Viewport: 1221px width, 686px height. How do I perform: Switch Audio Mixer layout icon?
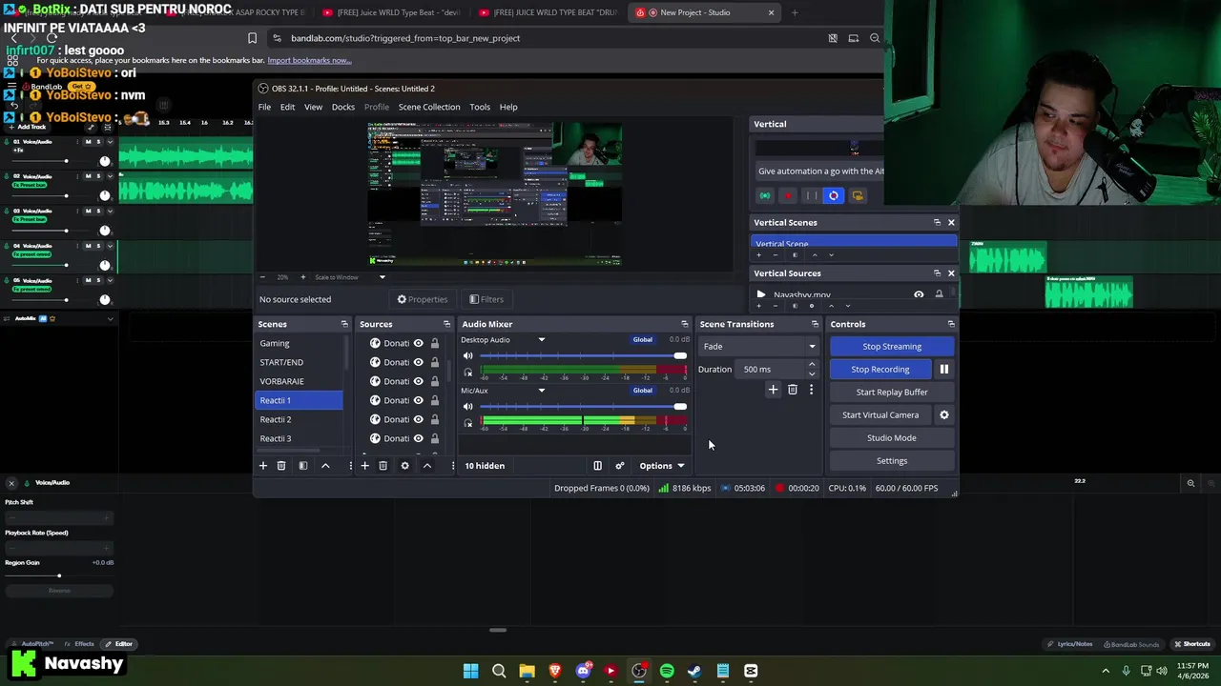(597, 466)
